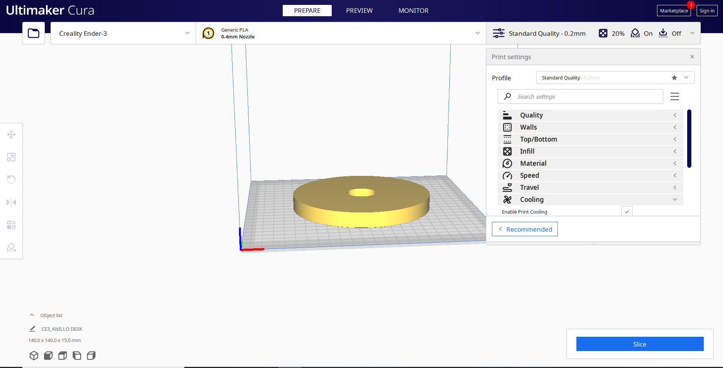This screenshot has height=368, width=723.
Task: Select the Support Blocker tool
Action: [x=11, y=247]
